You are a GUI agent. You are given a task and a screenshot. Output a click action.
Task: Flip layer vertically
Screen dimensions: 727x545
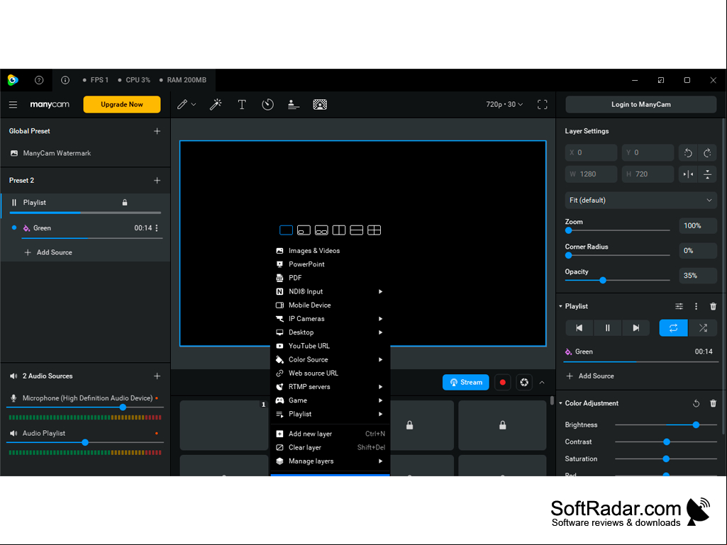click(x=708, y=174)
